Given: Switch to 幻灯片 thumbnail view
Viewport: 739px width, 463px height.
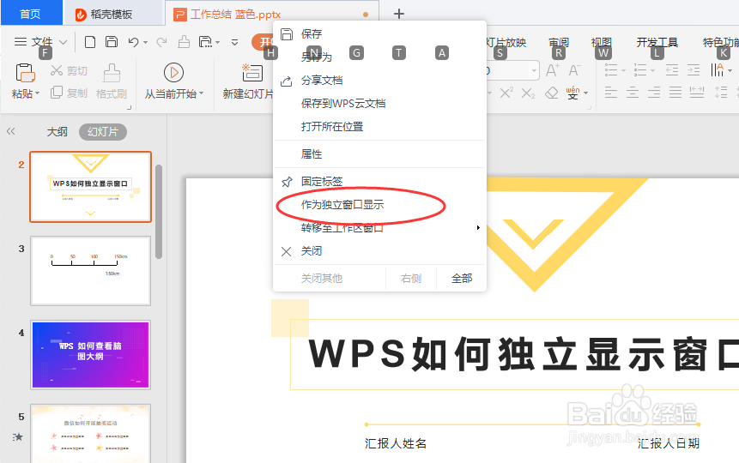Looking at the screenshot, I should tap(103, 132).
